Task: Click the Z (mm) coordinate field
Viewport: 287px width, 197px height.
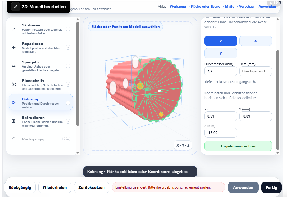Action: pos(221,133)
